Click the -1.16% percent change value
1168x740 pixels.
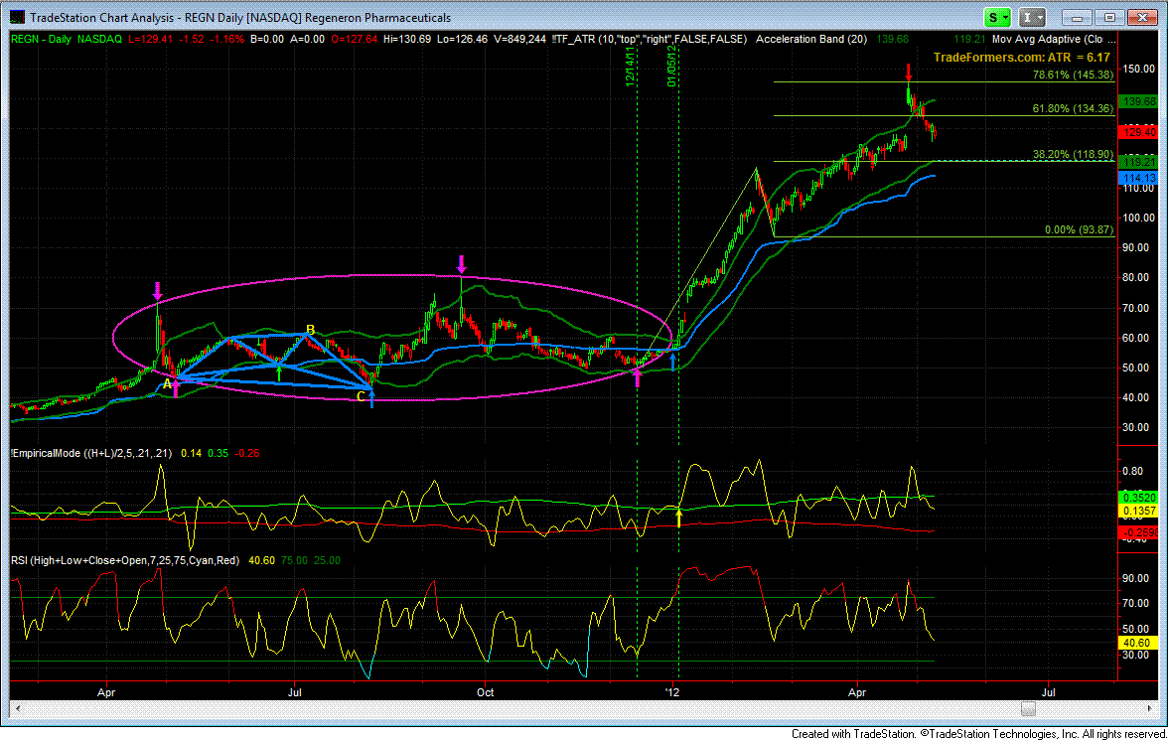[226, 39]
